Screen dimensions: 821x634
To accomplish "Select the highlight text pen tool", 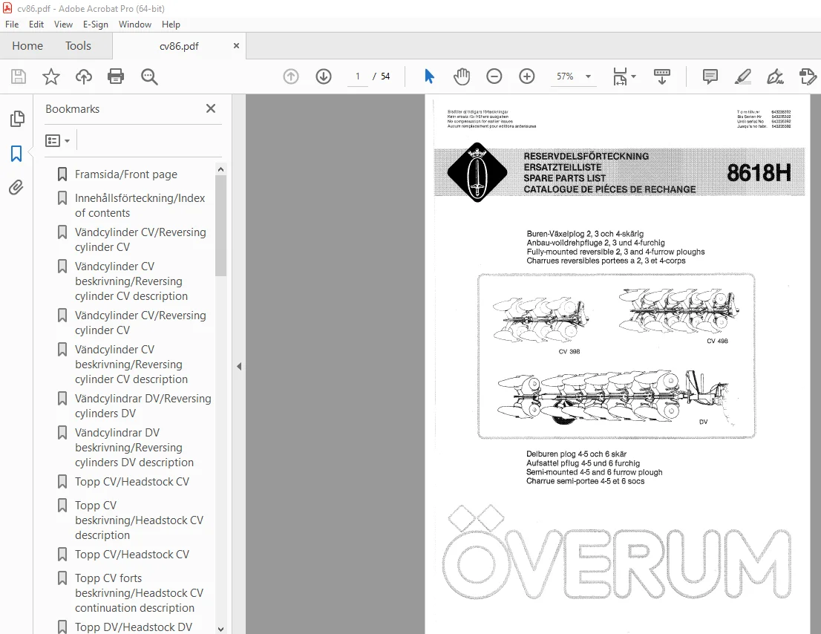I will pos(742,76).
